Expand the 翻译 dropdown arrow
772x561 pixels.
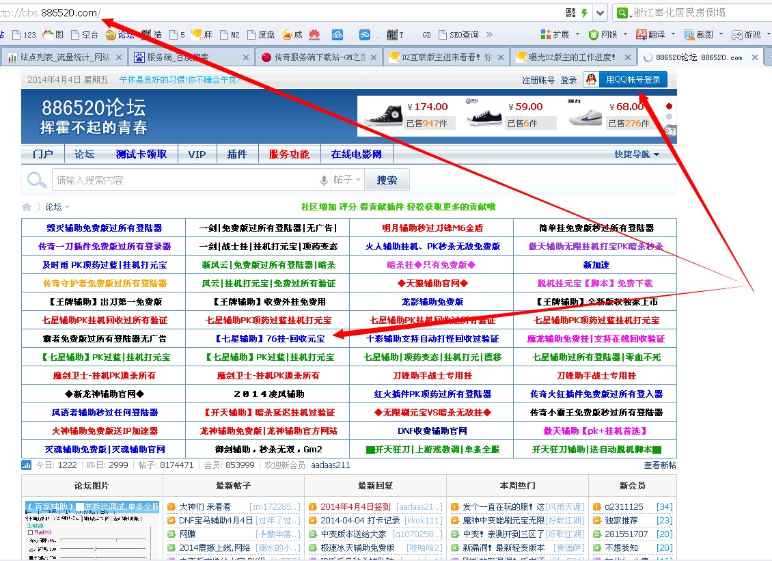673,34
